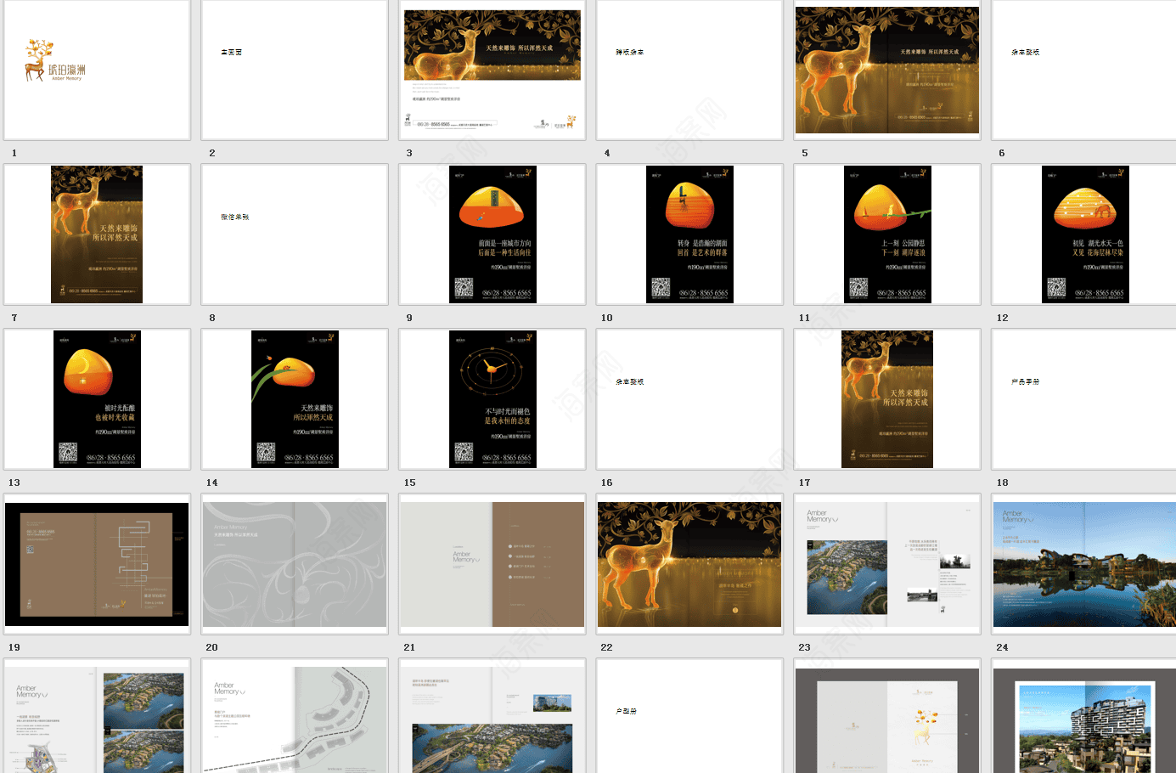Select slide 13 black amber stone poster
Viewport: 1176px width, 773px height.
(97, 399)
